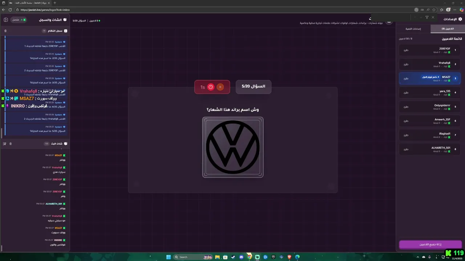Click the red clock timer icon
The height and width of the screenshot is (261, 465).
(211, 87)
